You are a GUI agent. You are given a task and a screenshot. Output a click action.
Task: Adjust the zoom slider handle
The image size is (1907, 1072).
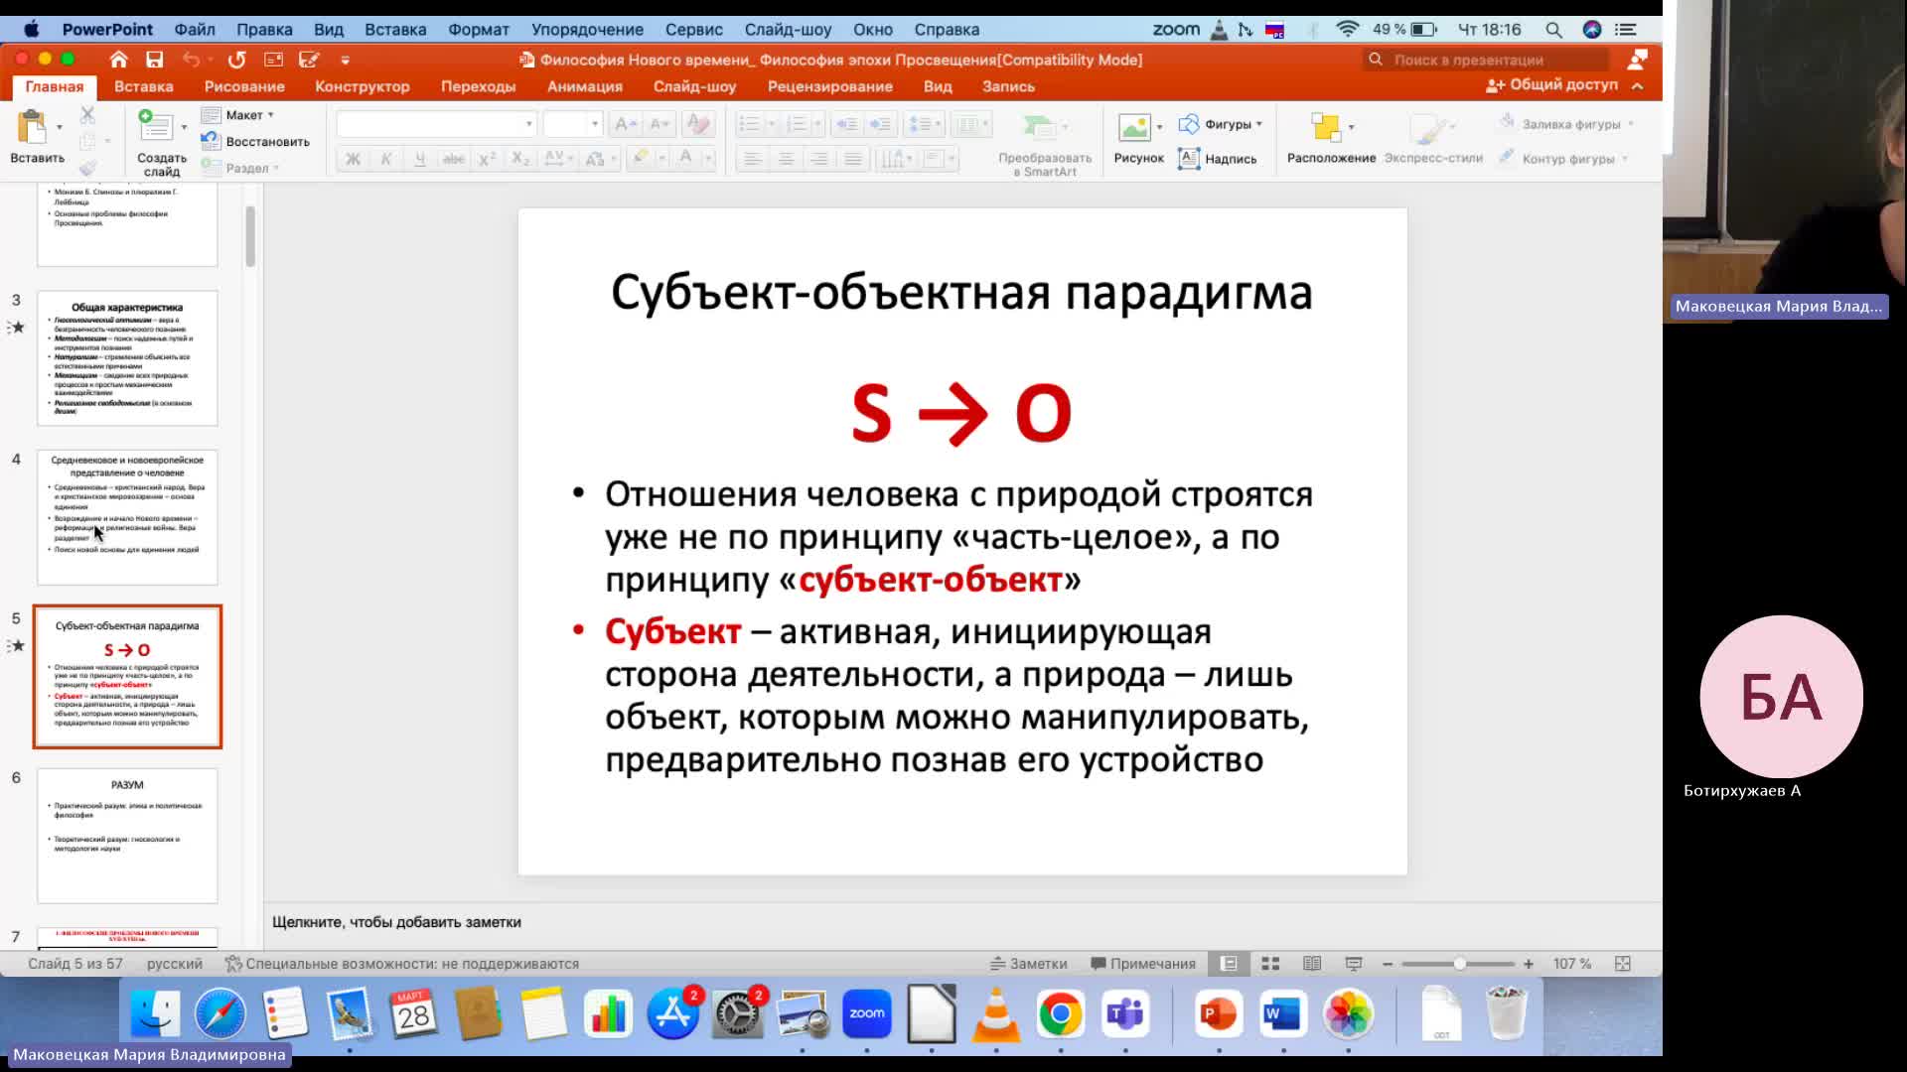[x=1459, y=964]
